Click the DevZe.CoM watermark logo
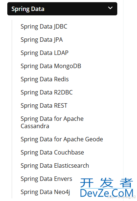Viewport: 137px width, 201px height. [107, 193]
